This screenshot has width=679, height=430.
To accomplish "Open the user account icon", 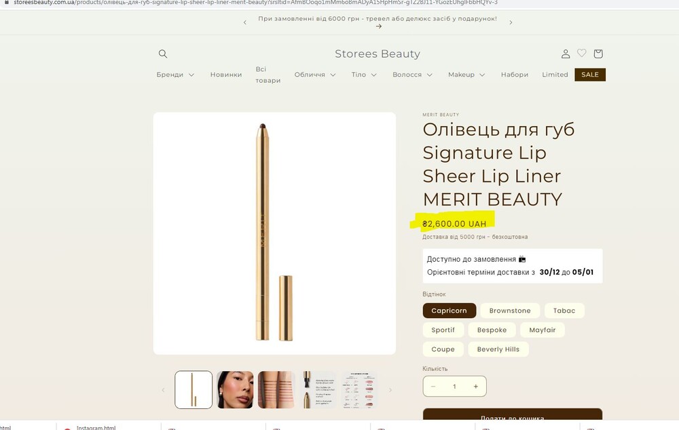I will [565, 54].
